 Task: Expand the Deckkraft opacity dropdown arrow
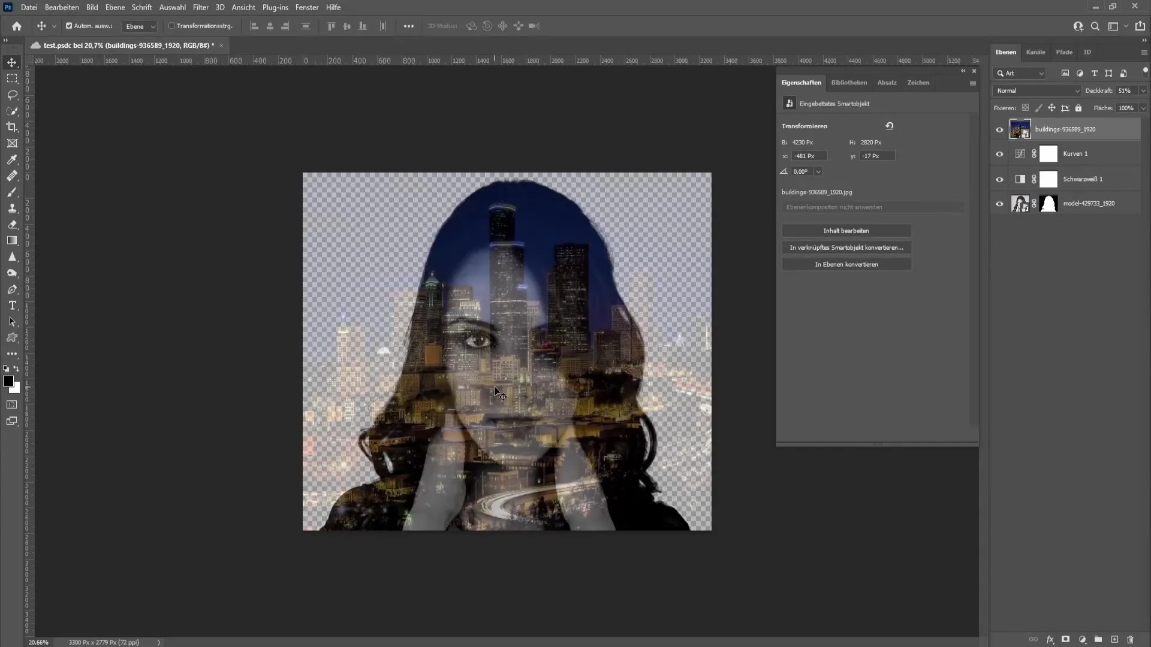[x=1143, y=90]
